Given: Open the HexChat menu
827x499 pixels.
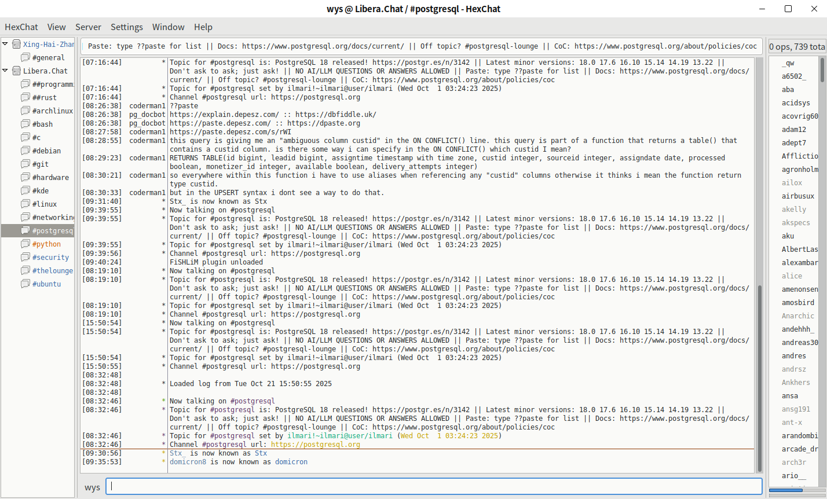Looking at the screenshot, I should [x=21, y=27].
